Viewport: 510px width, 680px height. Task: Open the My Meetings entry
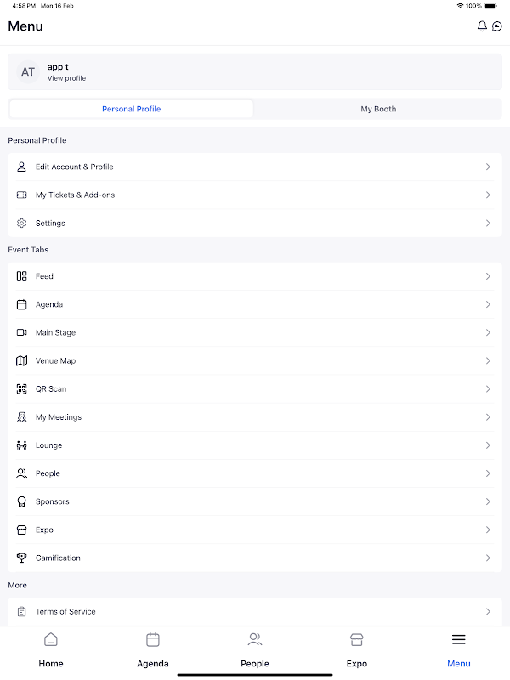tap(255, 417)
